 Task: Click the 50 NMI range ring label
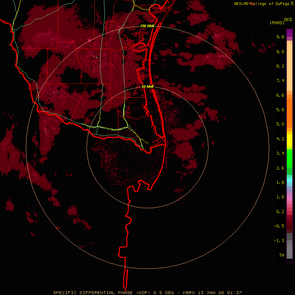[x=147, y=87]
